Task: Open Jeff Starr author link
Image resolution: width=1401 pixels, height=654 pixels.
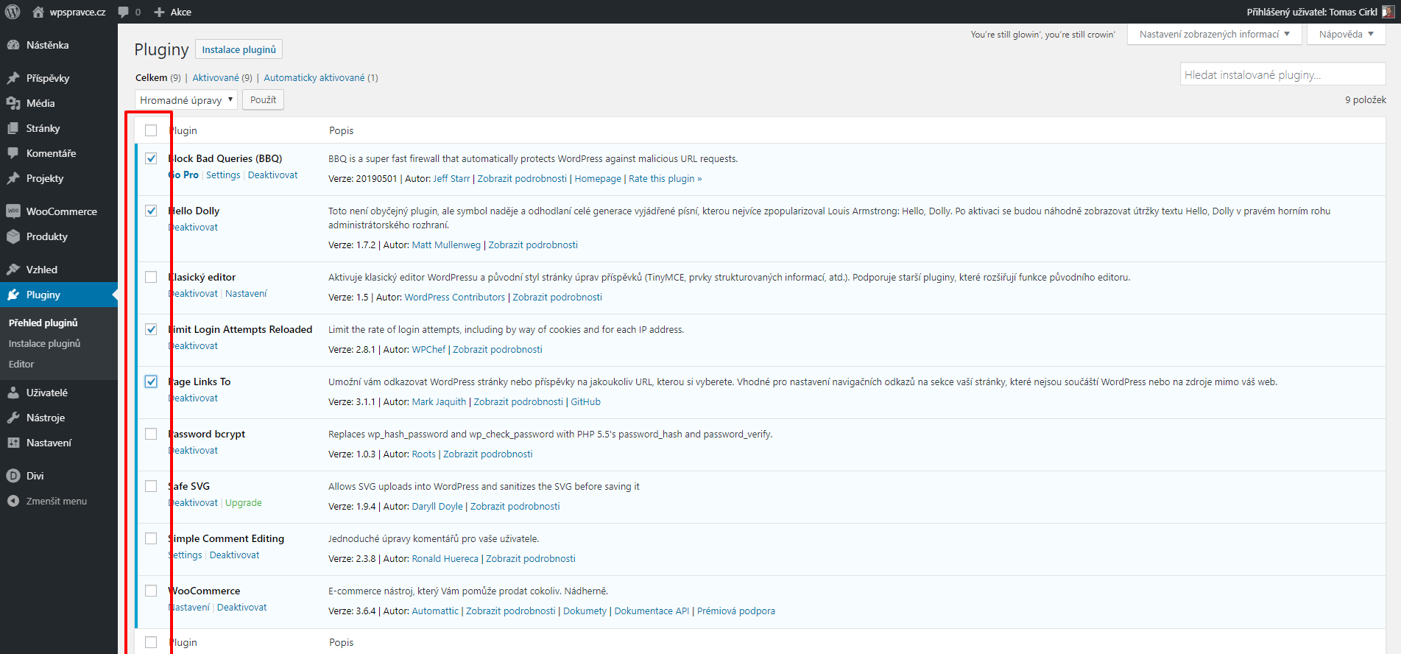Action: (x=451, y=179)
